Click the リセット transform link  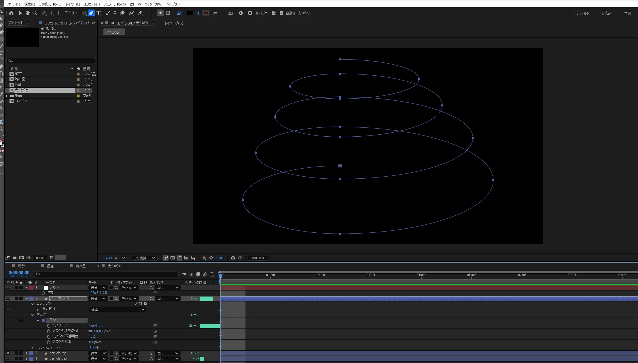pyautogui.click(x=94, y=347)
